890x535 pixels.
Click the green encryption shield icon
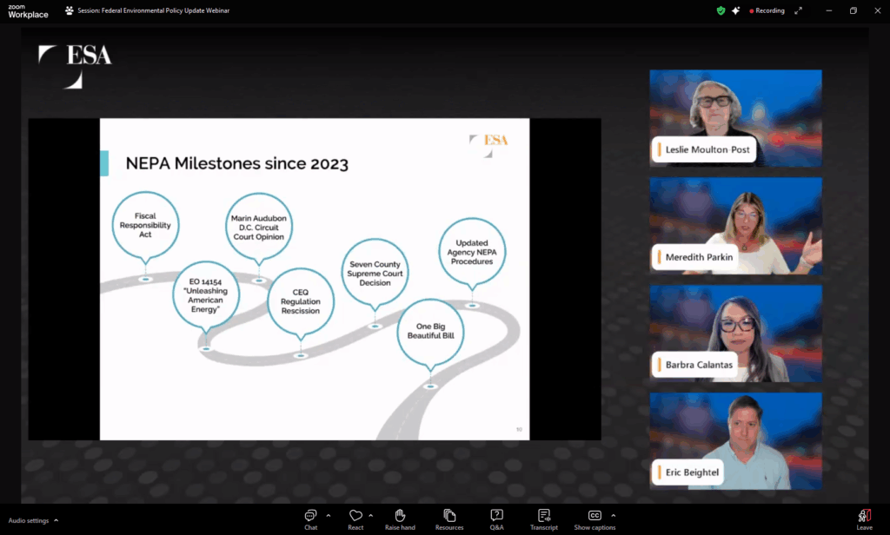point(721,10)
